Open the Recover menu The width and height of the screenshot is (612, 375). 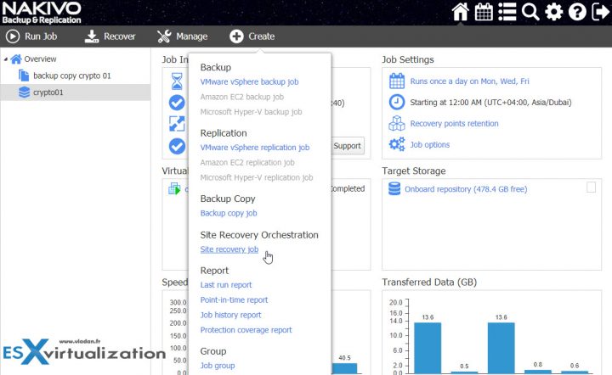point(110,36)
